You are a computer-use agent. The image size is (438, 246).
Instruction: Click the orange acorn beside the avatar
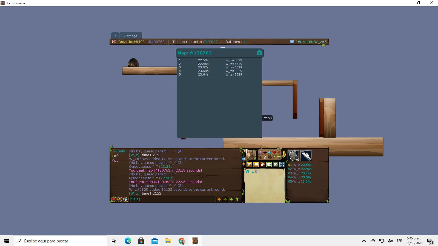(244, 164)
